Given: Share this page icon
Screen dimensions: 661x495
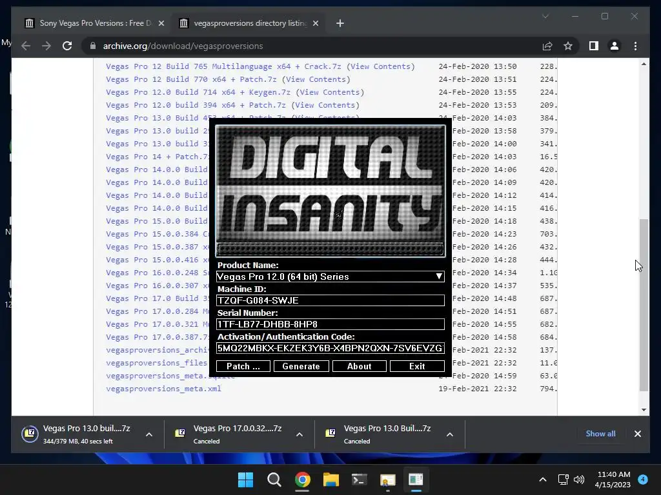Looking at the screenshot, I should pos(547,46).
